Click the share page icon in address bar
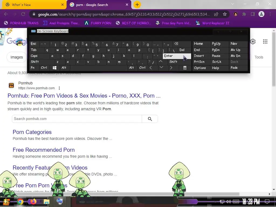 216,14
